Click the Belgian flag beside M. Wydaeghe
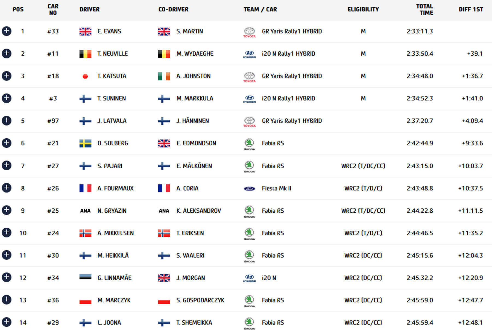The width and height of the screenshot is (492, 333). click(164, 54)
